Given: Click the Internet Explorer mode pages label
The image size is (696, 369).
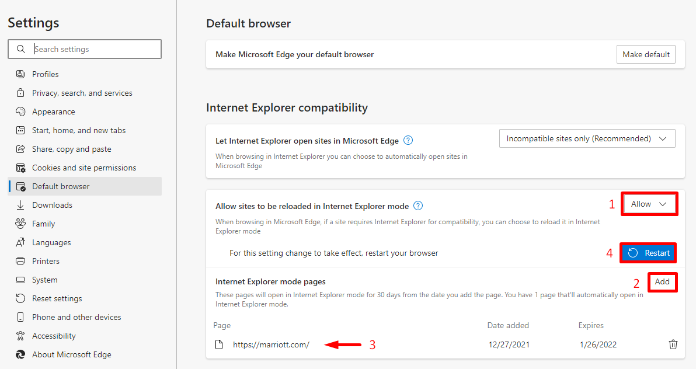Looking at the screenshot, I should coord(270,281).
